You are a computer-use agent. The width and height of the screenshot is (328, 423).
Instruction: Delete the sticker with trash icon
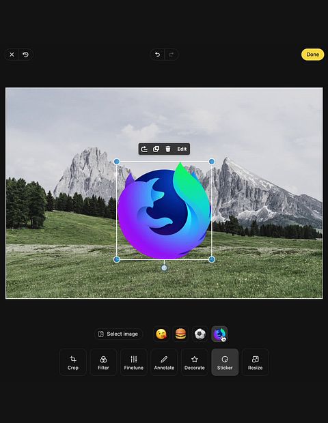tap(168, 149)
